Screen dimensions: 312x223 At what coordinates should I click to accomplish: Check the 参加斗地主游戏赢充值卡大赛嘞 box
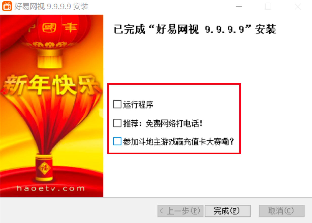(117, 142)
